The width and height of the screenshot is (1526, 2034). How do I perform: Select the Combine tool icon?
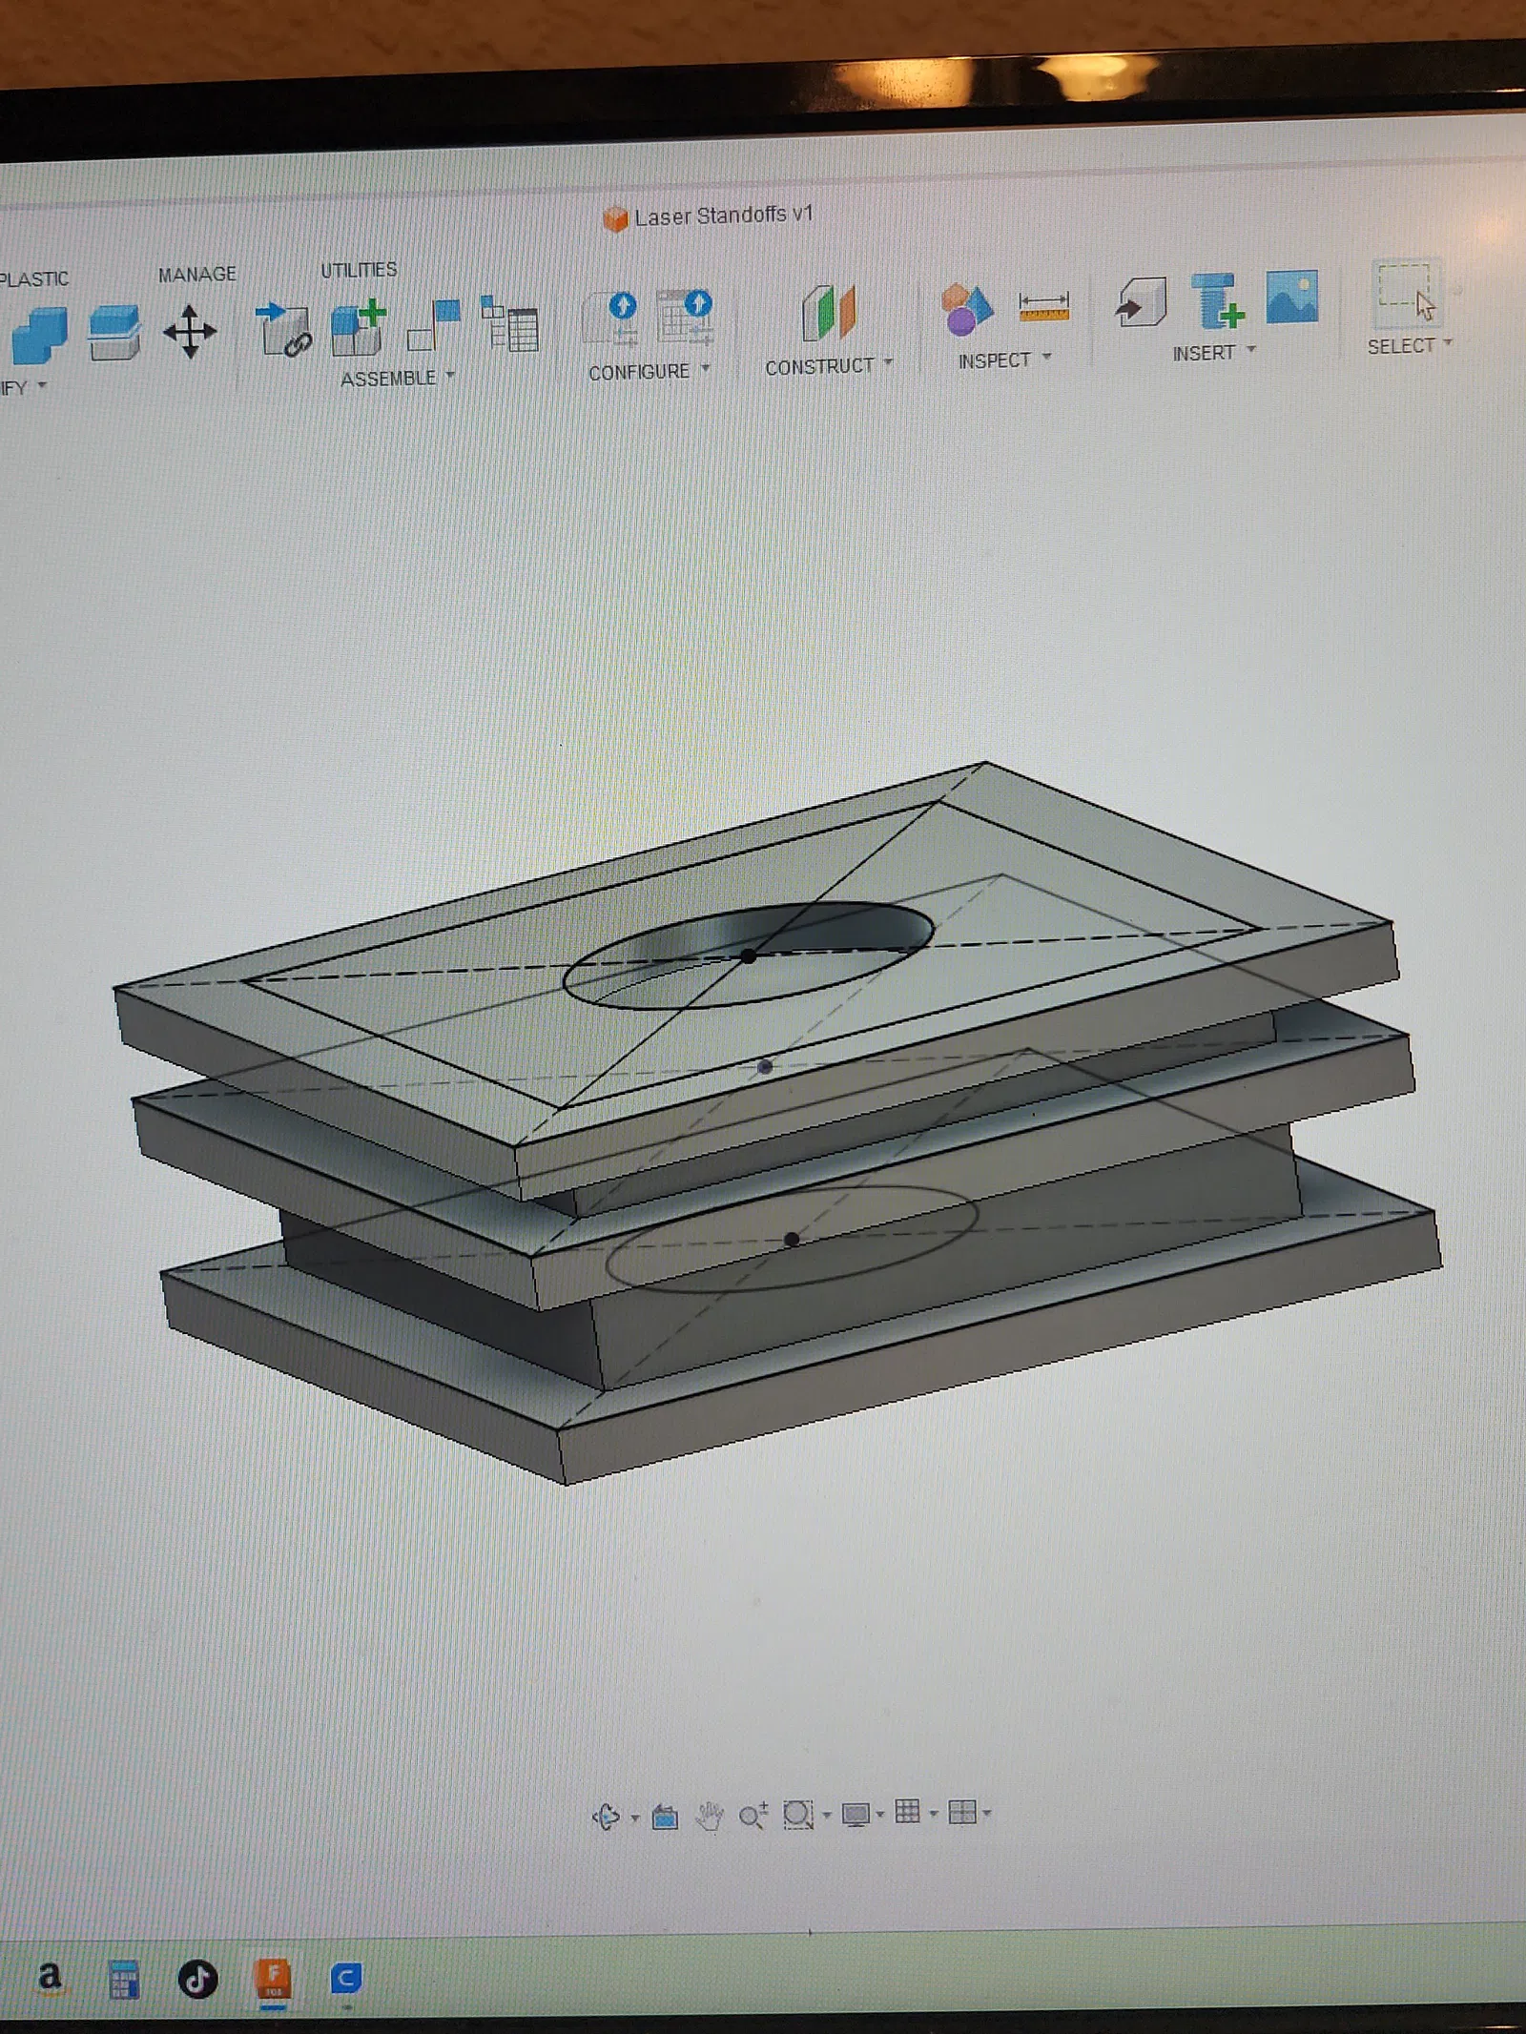(39, 335)
